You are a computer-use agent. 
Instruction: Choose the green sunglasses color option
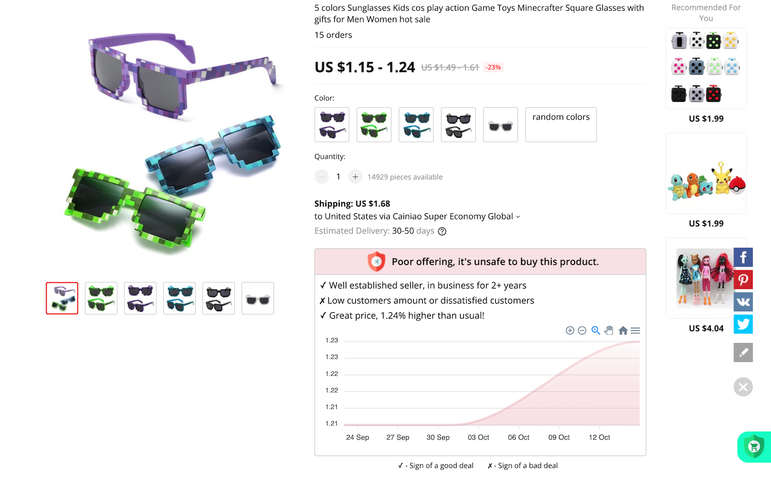(x=374, y=125)
